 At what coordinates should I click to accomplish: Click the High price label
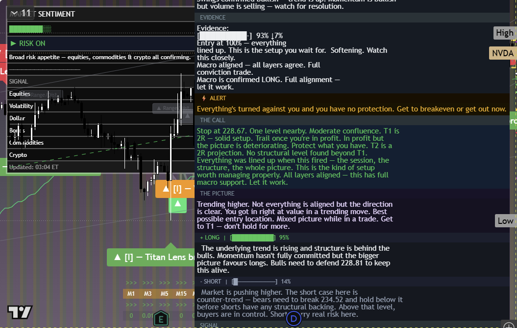pos(504,33)
